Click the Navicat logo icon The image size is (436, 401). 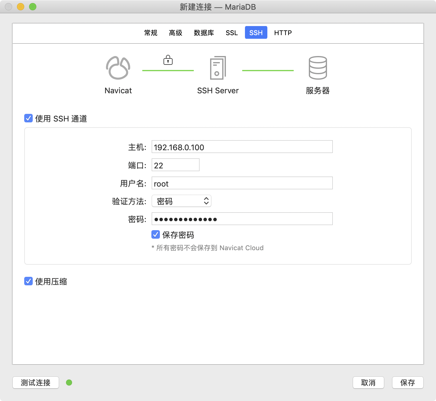pyautogui.click(x=118, y=68)
